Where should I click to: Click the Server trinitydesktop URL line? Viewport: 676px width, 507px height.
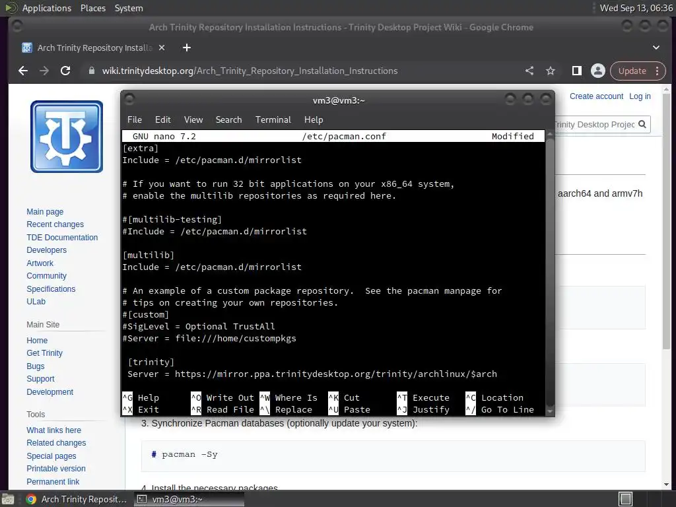click(312, 374)
